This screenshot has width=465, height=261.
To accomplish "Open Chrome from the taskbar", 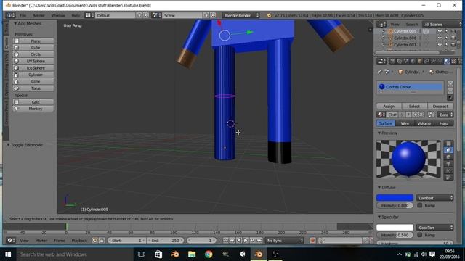I will click(209, 254).
